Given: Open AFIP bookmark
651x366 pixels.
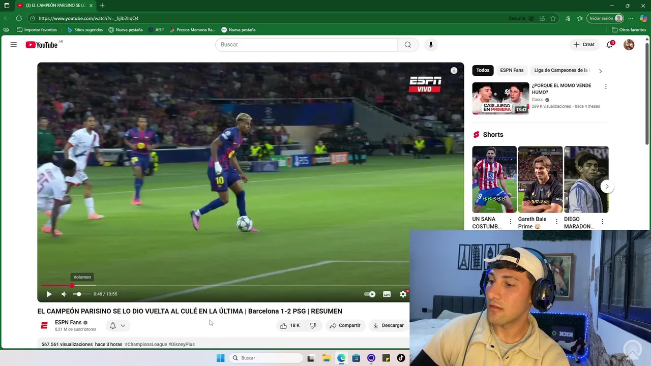Looking at the screenshot, I should pos(156,30).
